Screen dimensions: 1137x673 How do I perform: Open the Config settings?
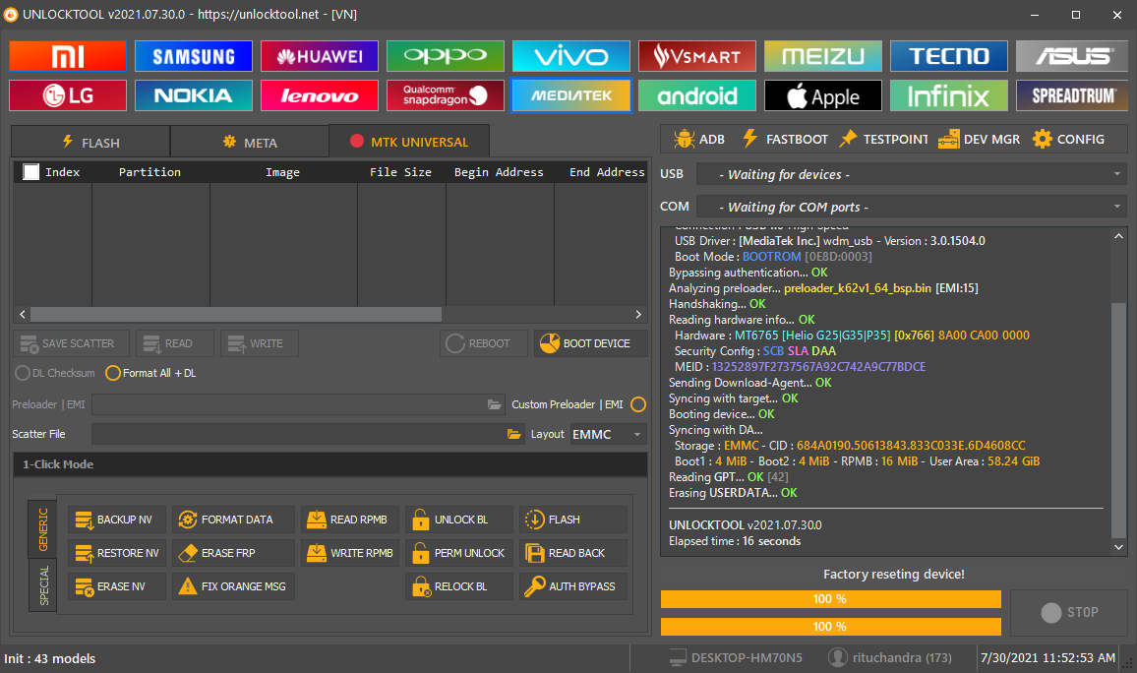pos(1069,140)
